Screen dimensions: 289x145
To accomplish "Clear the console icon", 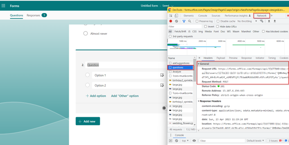I will click(176, 140).
